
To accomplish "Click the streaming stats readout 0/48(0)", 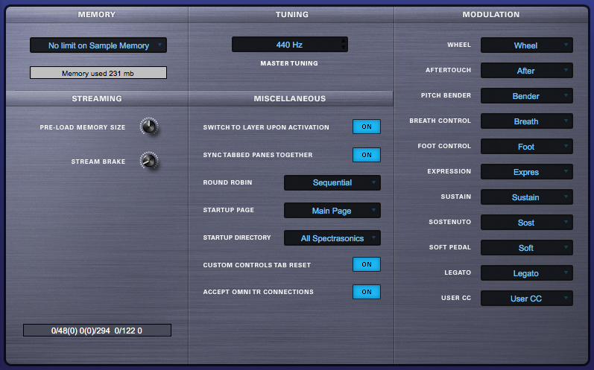I will [x=97, y=331].
